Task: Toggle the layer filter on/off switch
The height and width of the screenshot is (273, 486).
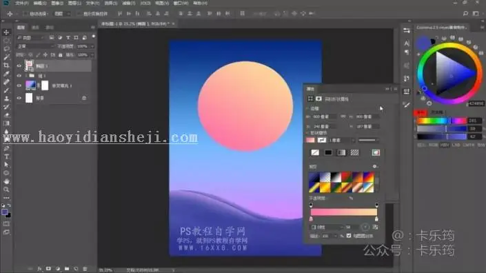Action: coord(93,37)
